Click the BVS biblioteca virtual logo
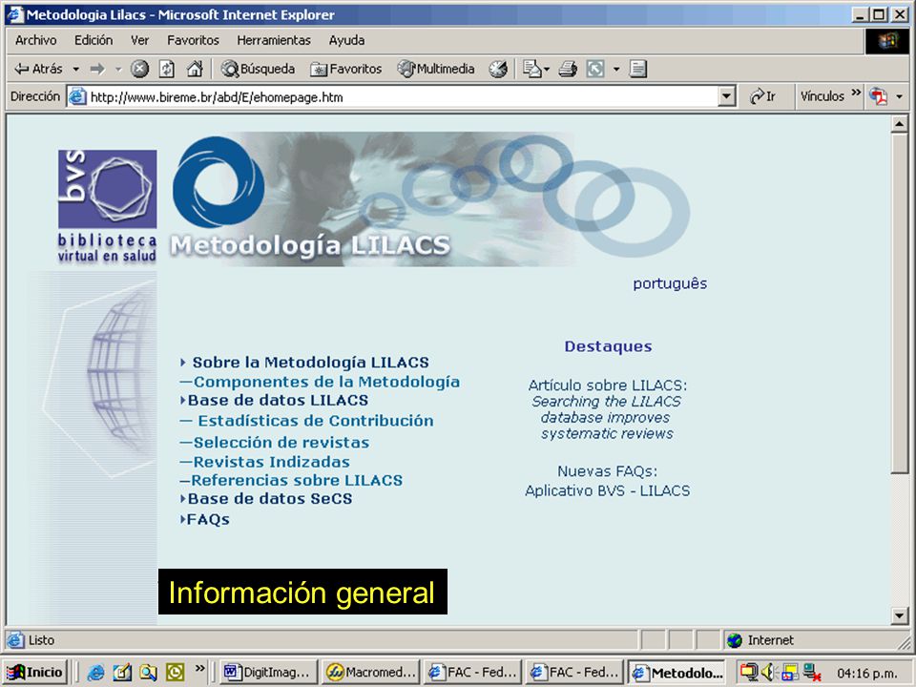Image resolution: width=916 pixels, height=687 pixels. 108,206
